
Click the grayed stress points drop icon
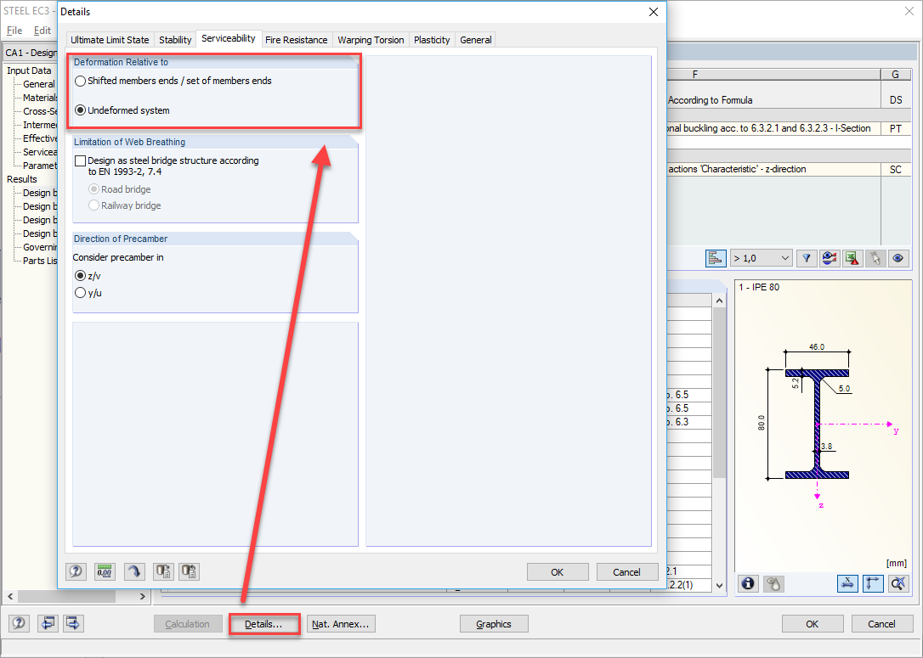point(773,584)
